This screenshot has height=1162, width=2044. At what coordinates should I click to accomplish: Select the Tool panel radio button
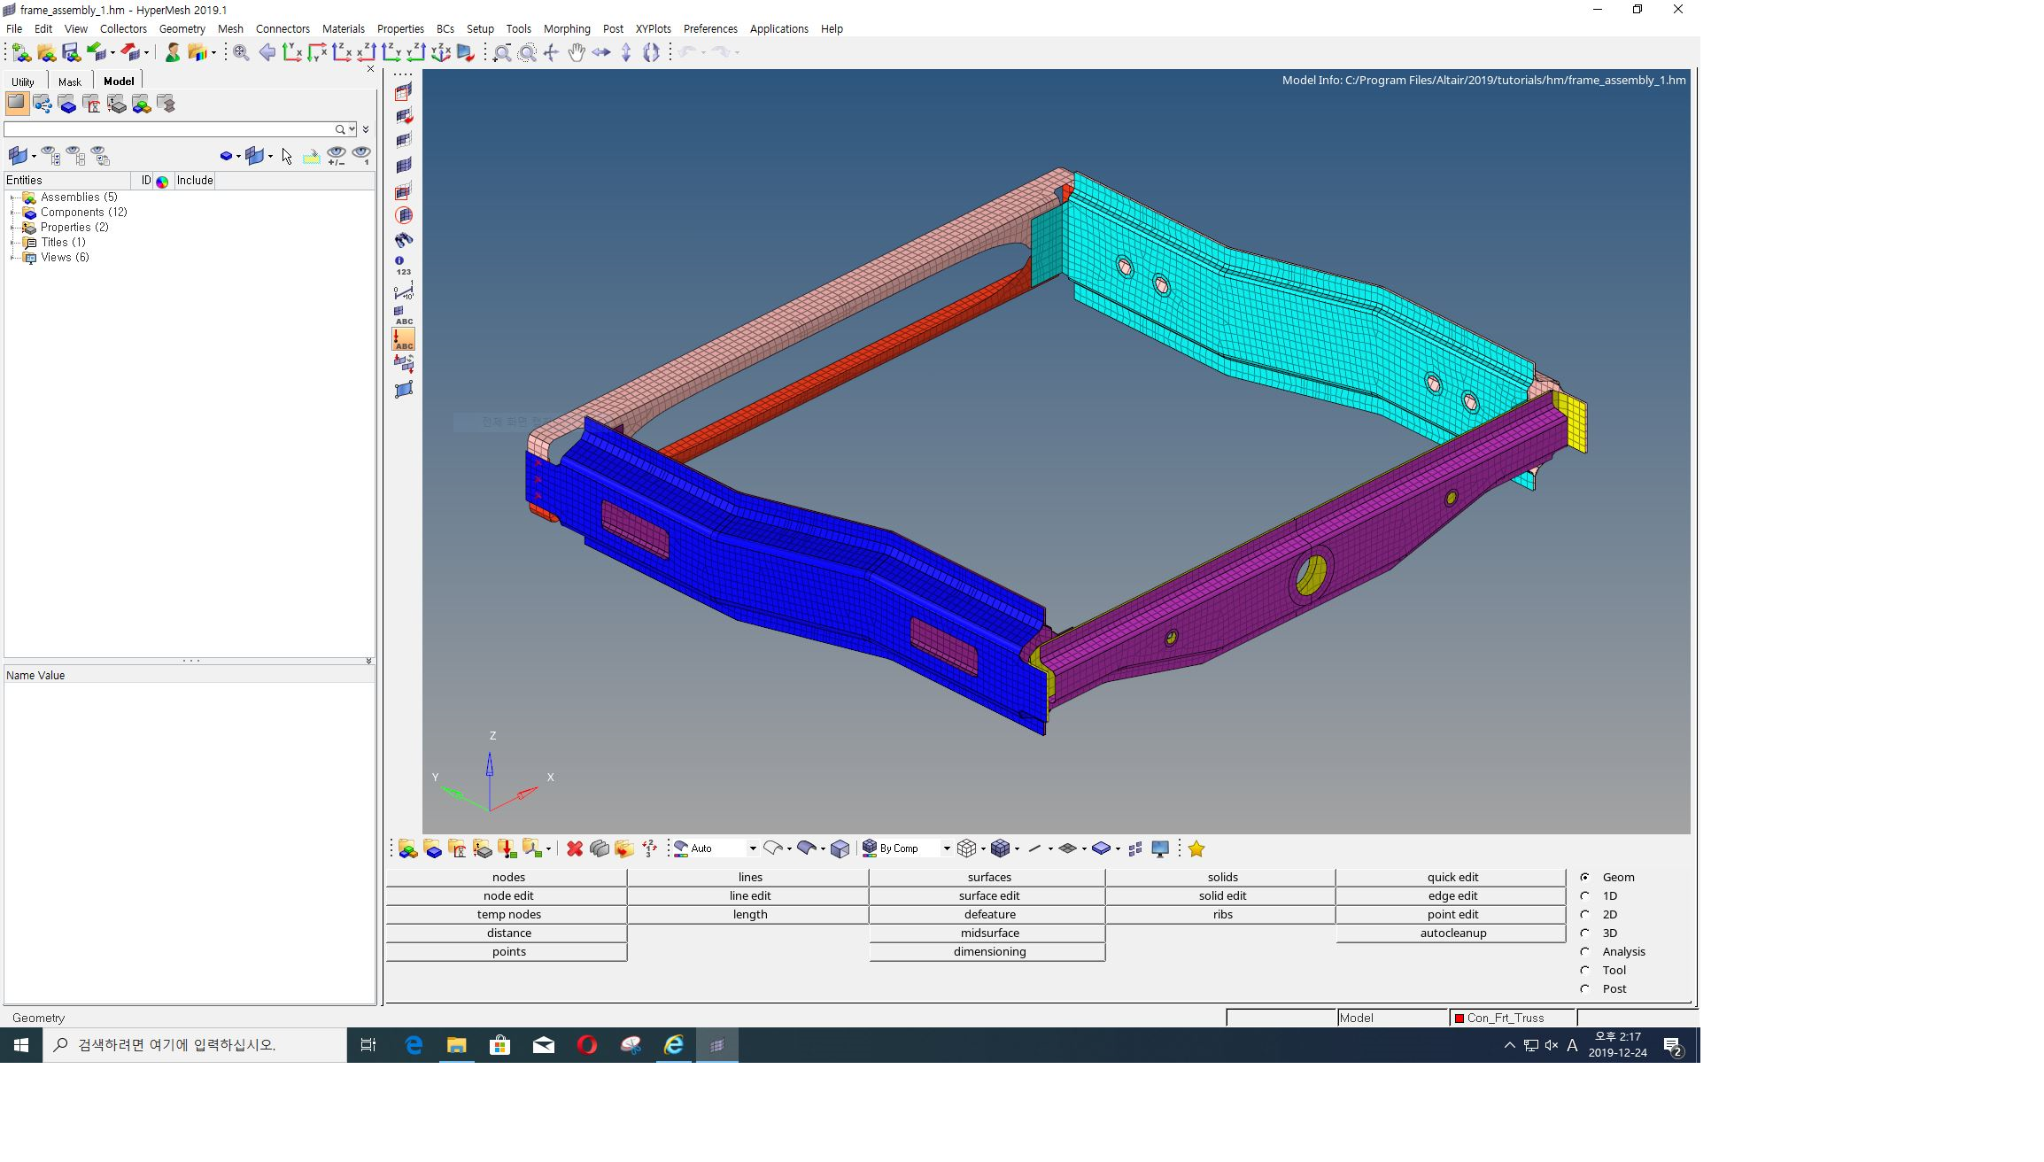tap(1585, 970)
